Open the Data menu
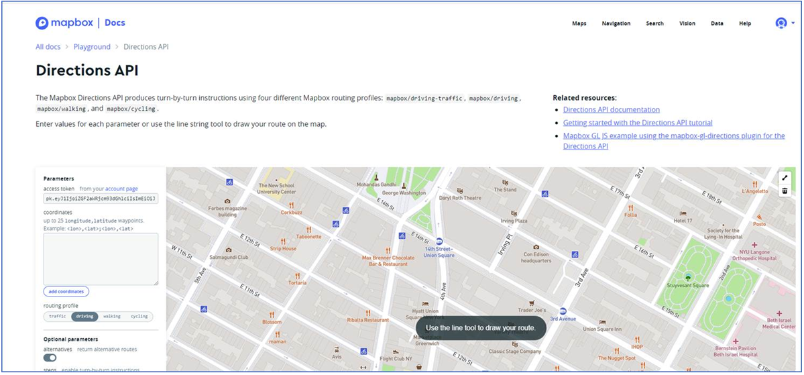 pyautogui.click(x=717, y=23)
